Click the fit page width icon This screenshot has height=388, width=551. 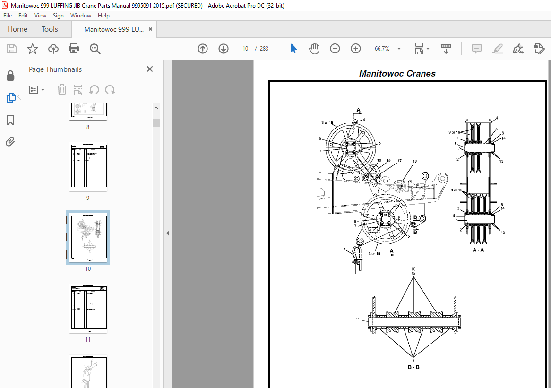click(419, 49)
